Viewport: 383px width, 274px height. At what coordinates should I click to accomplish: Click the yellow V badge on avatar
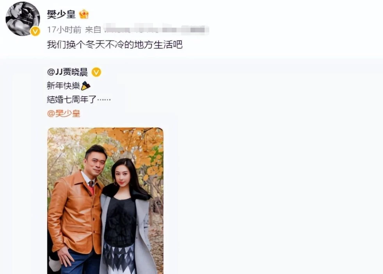pyautogui.click(x=35, y=31)
